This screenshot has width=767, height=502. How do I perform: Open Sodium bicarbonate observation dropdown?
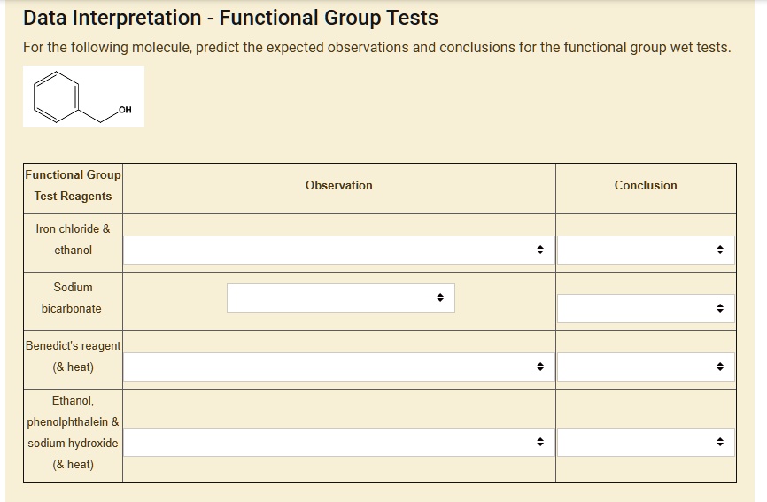pos(340,297)
